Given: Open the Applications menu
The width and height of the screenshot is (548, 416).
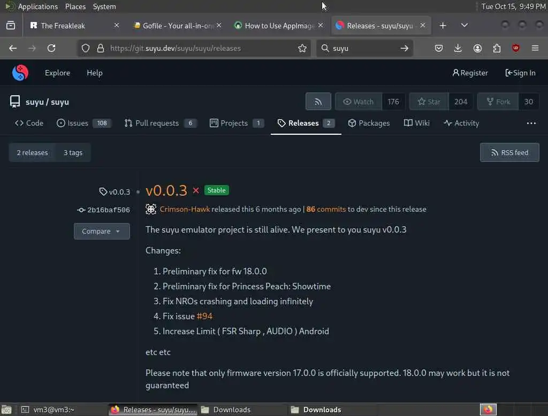Looking at the screenshot, I should (38, 6).
